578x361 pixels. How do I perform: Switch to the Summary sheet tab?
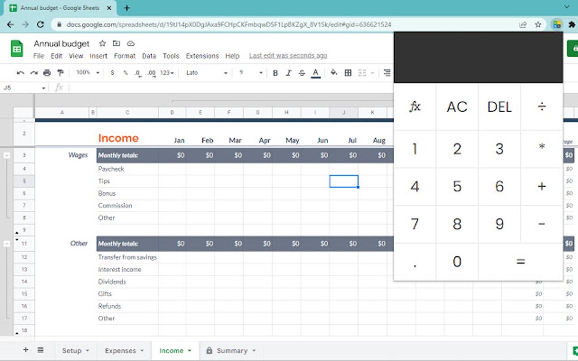coord(231,351)
